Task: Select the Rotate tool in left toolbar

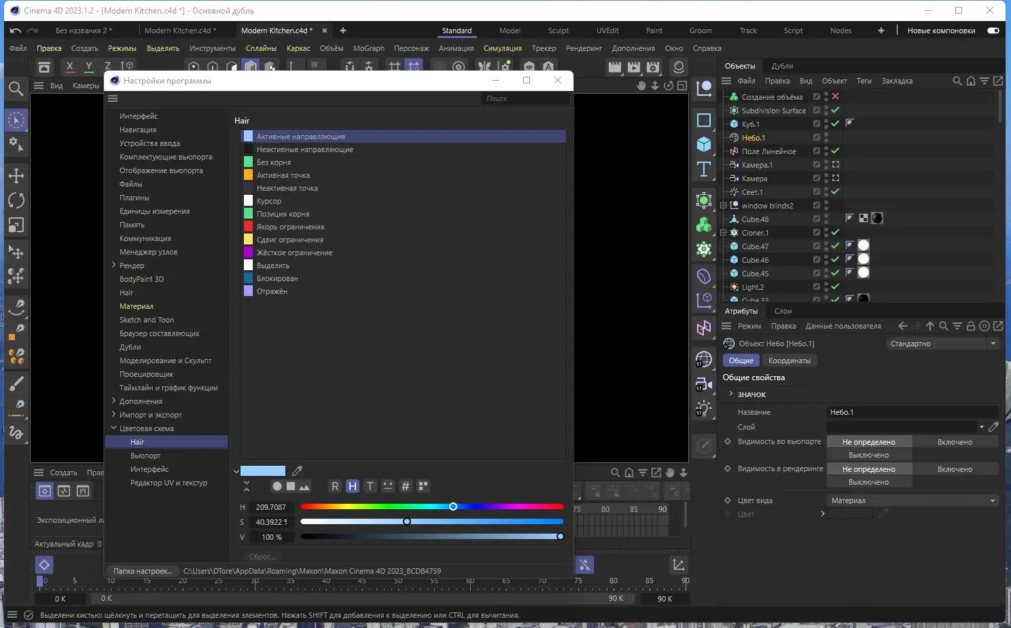Action: click(x=16, y=200)
